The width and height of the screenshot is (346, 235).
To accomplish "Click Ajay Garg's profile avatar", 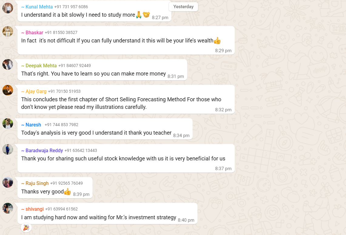I will (x=8, y=90).
